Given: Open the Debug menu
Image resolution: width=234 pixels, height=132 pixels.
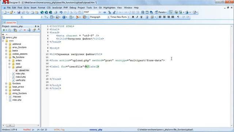Looking at the screenshot, I should (x=73, y=8).
